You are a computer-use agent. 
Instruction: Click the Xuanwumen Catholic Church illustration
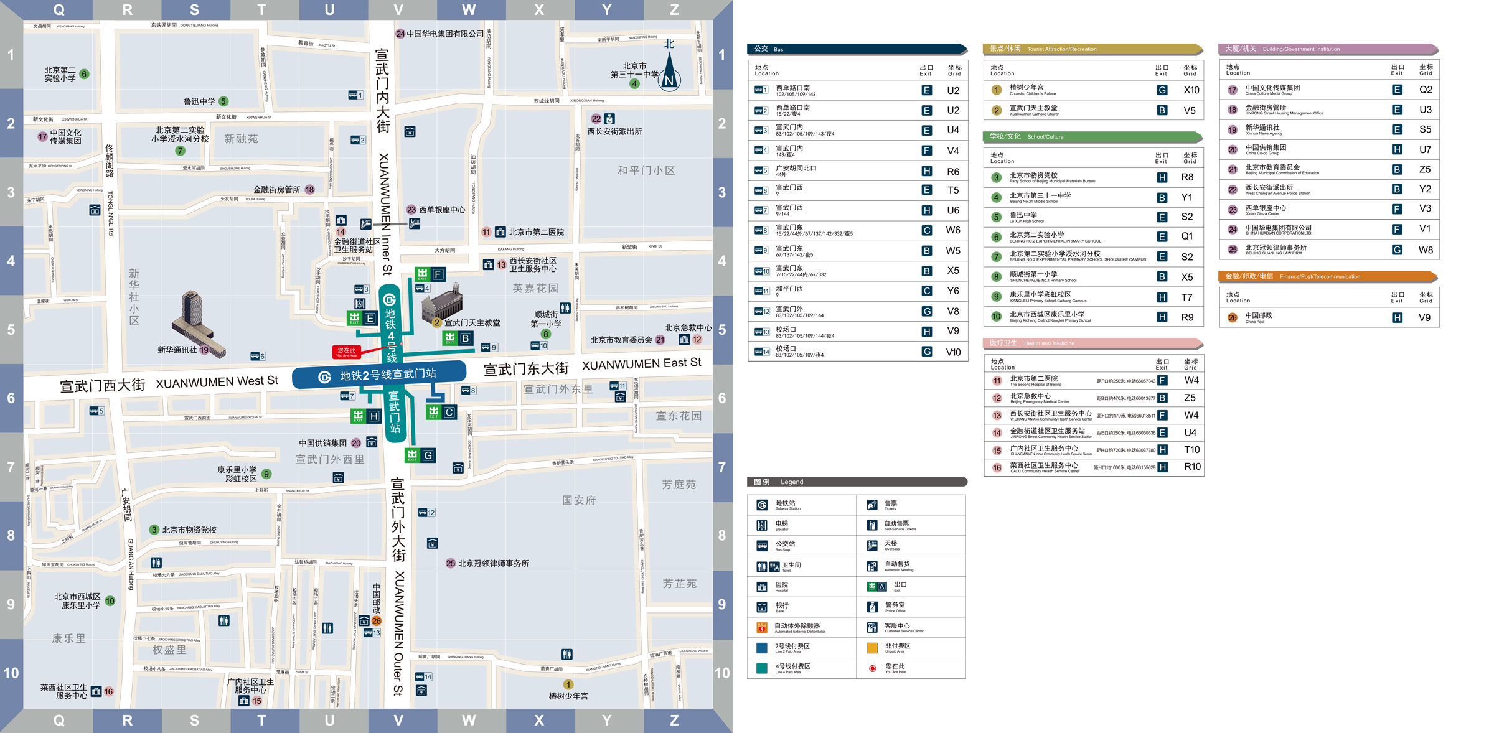click(443, 304)
